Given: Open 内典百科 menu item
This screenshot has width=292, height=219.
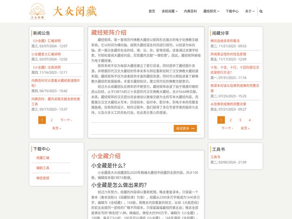Looking at the screenshot, I should pos(190,11).
